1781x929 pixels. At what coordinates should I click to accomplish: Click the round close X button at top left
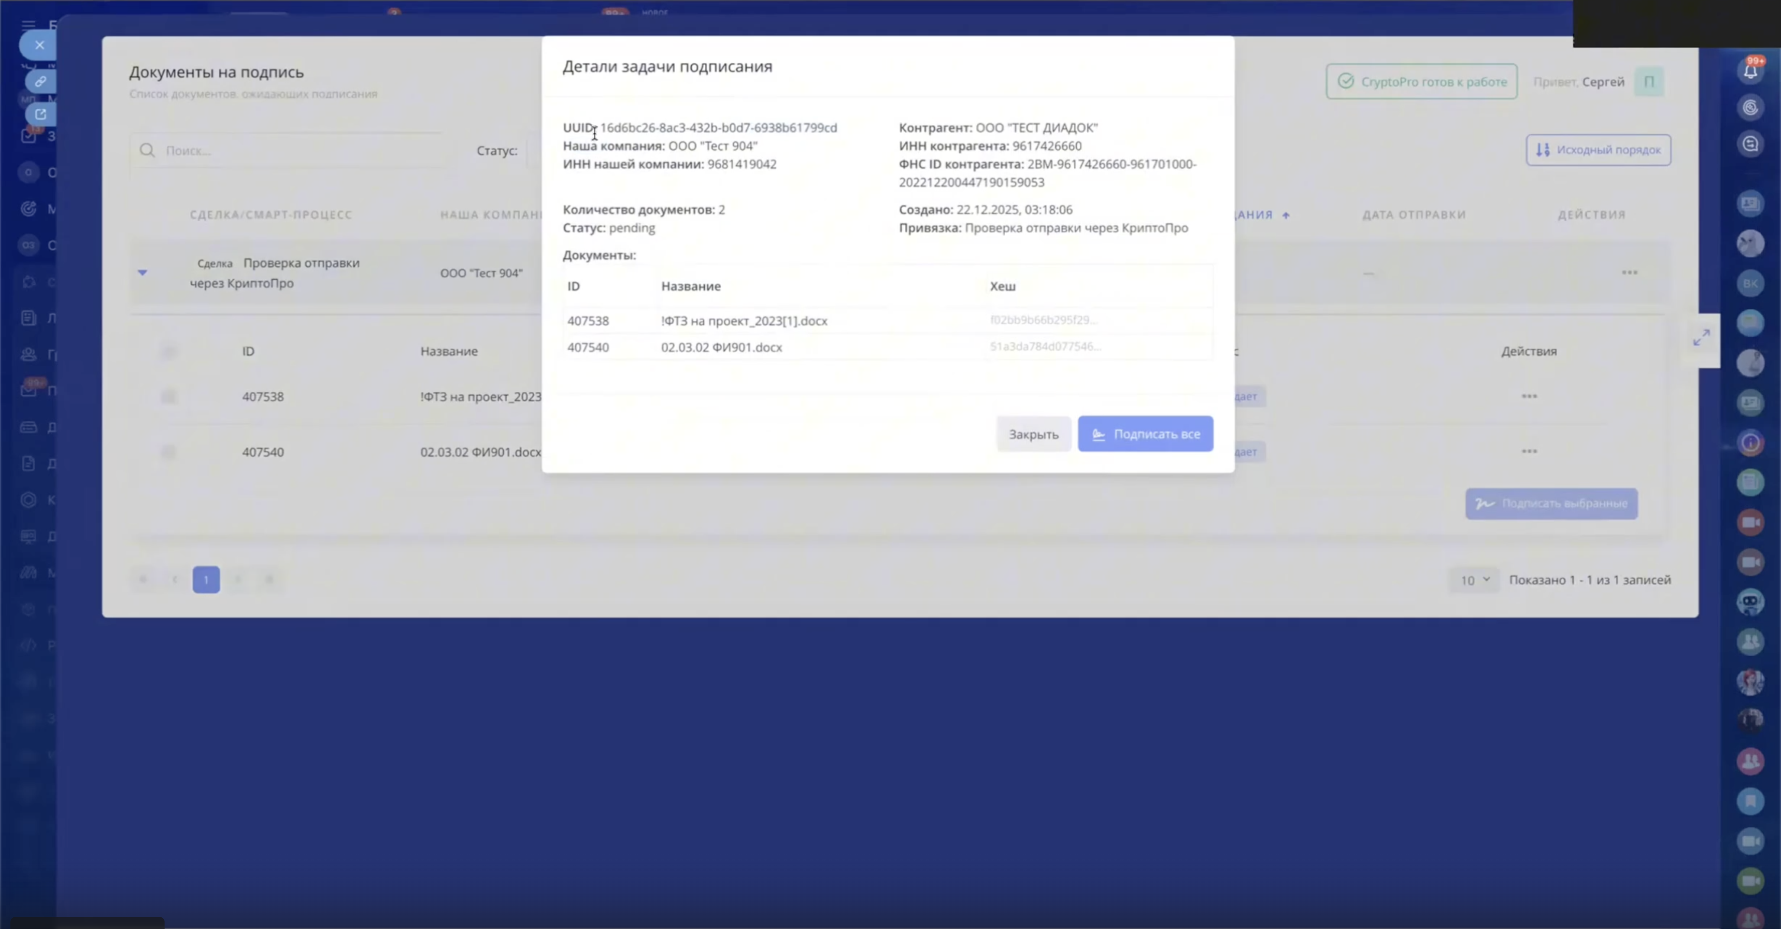[x=39, y=45]
